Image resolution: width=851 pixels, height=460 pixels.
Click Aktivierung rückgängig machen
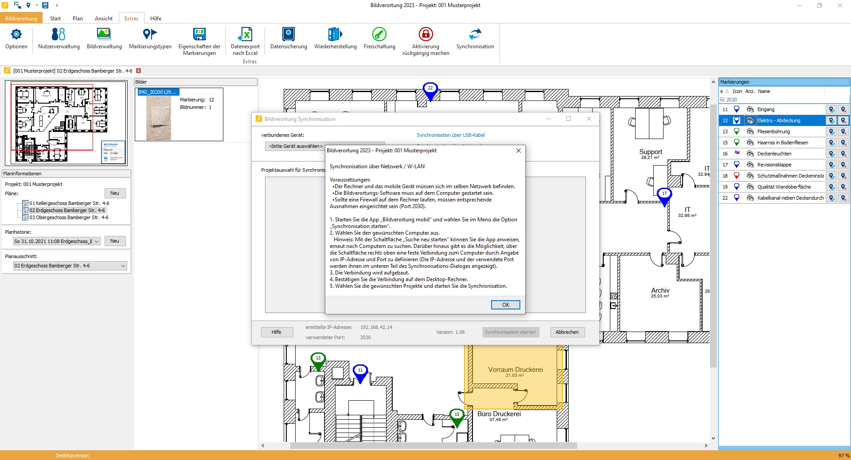click(426, 42)
